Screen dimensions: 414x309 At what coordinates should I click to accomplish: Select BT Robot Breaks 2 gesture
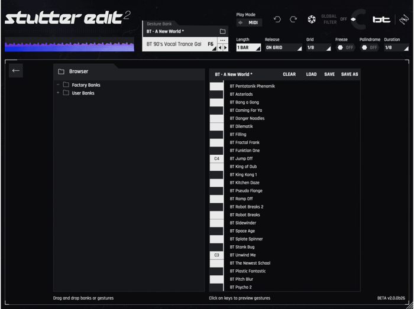coord(247,207)
